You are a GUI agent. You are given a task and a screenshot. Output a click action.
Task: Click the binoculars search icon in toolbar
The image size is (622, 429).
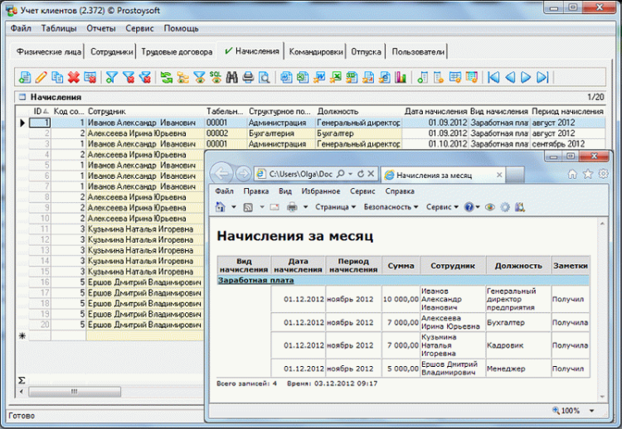pyautogui.click(x=232, y=78)
